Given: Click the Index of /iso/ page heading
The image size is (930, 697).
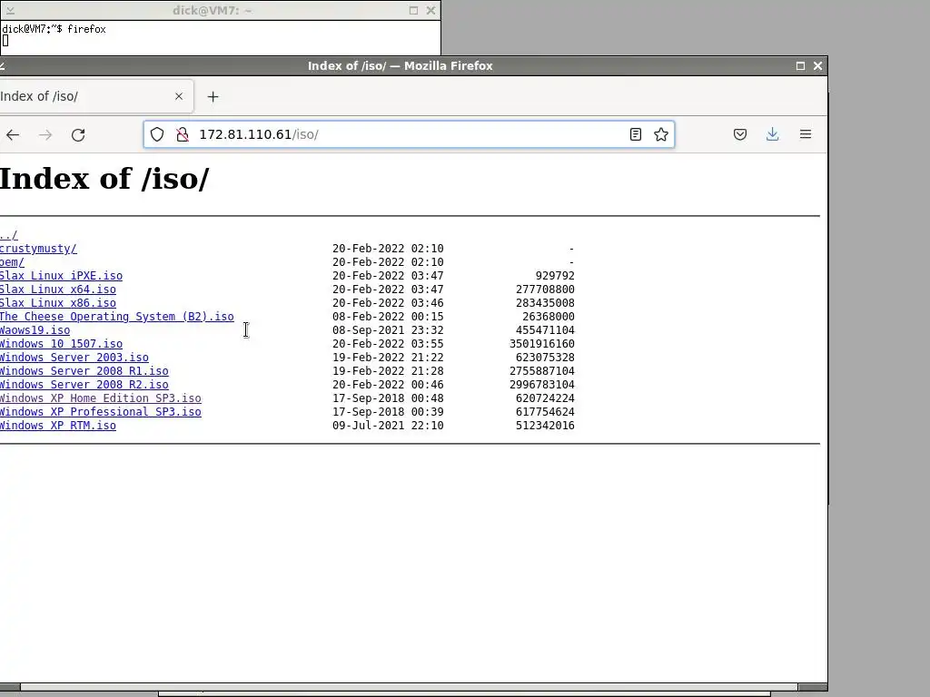Looking at the screenshot, I should click(104, 179).
